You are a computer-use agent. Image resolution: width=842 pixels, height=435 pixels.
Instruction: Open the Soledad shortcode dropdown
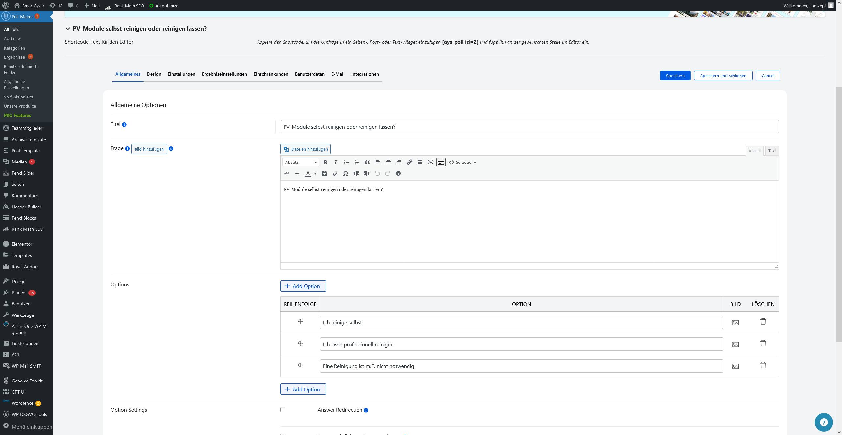tap(463, 162)
